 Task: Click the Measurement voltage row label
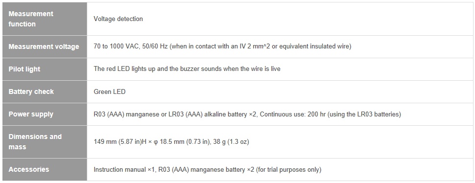(45, 46)
